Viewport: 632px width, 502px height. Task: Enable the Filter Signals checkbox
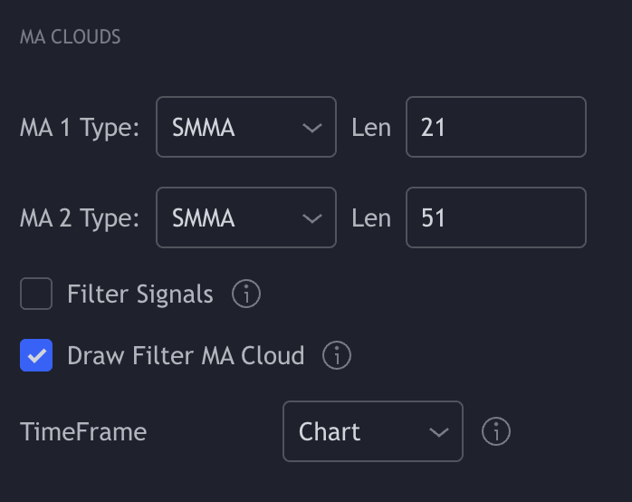(36, 294)
